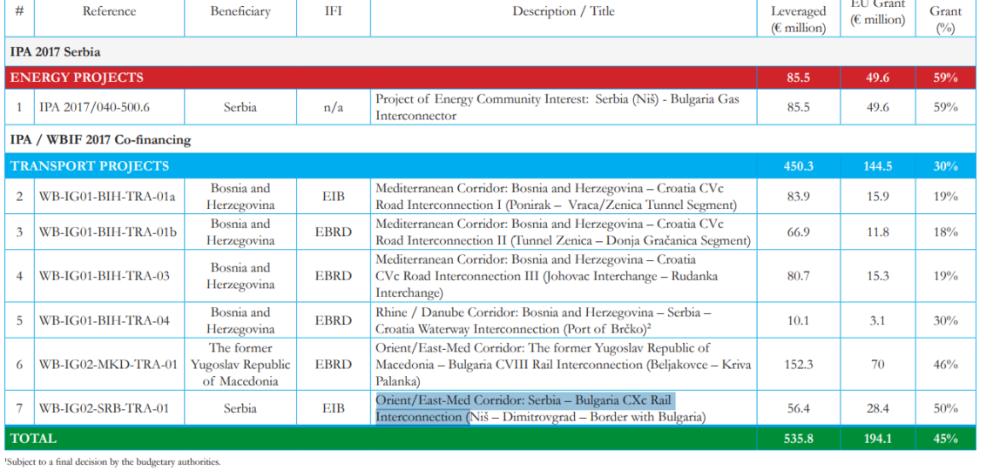The image size is (993, 470).
Task: Click reference "WB-IG01-BIH-TRA-04"
Action: (x=104, y=320)
